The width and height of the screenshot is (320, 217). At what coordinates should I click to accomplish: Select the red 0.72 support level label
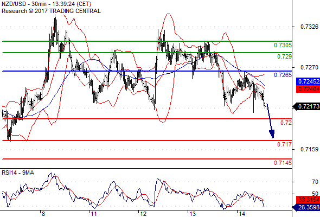pyautogui.click(x=286, y=123)
